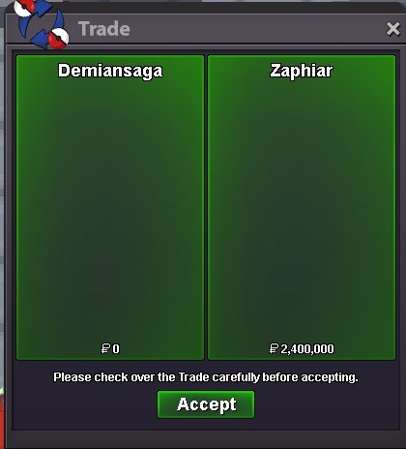The height and width of the screenshot is (449, 406).
Task: Close the Trade window with the X
Action: click(392, 29)
